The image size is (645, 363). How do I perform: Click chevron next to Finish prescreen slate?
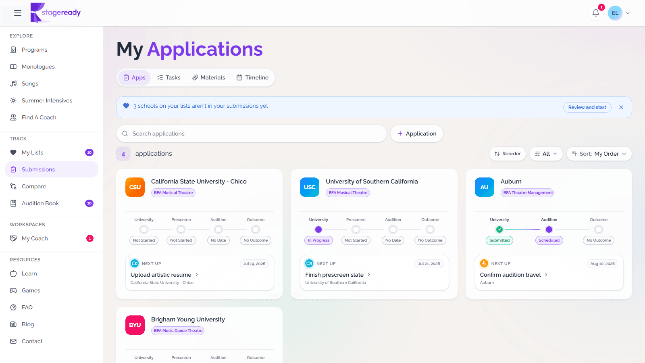(x=369, y=275)
